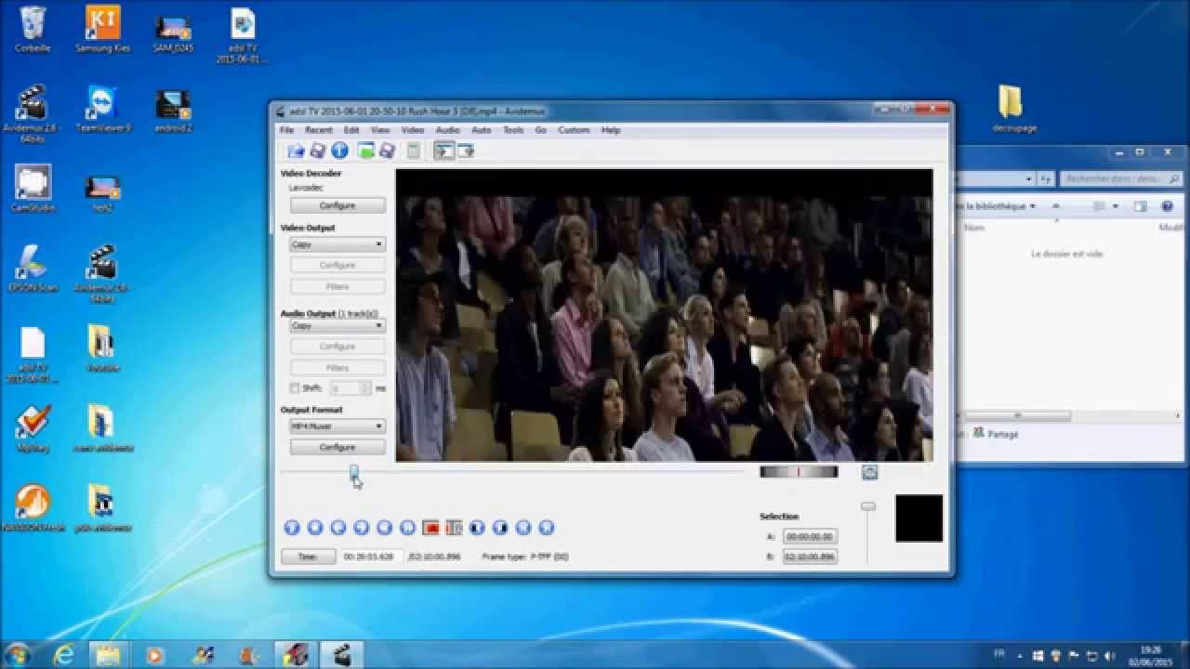This screenshot has width=1190, height=669.
Task: Click the Open Video toolbar icon
Action: (296, 151)
